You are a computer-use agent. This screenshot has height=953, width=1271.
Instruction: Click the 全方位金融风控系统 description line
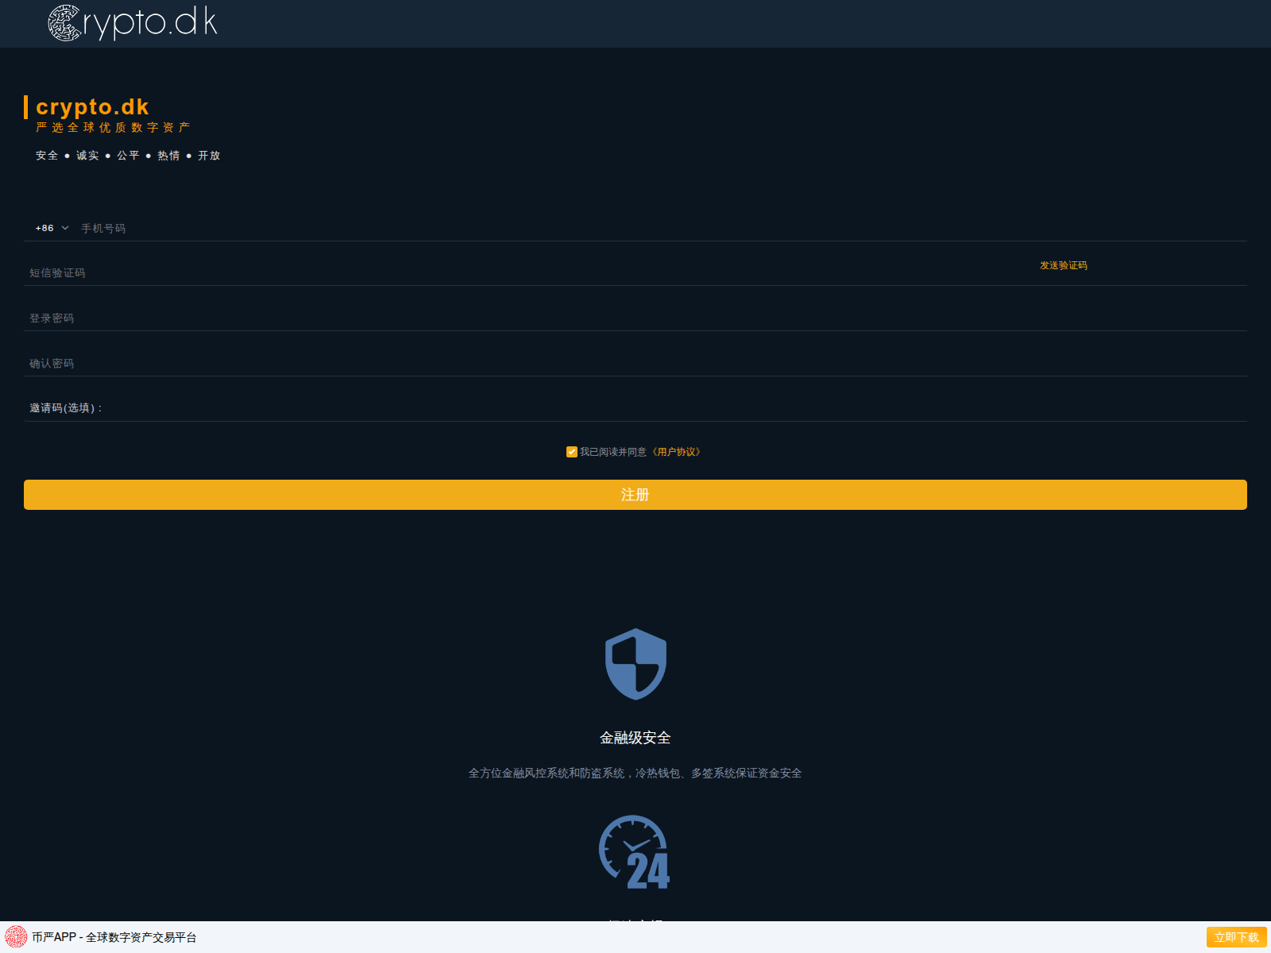pos(635,773)
